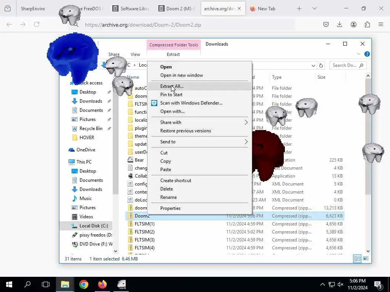Open Properties from context menu
This screenshot has height=292, width=390.
(199, 208)
